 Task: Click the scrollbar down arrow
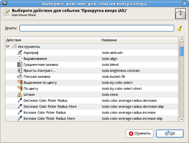pos(181,119)
